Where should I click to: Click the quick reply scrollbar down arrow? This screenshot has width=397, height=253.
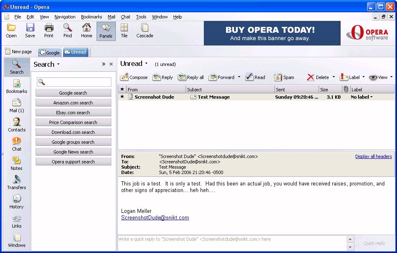coord(350,247)
